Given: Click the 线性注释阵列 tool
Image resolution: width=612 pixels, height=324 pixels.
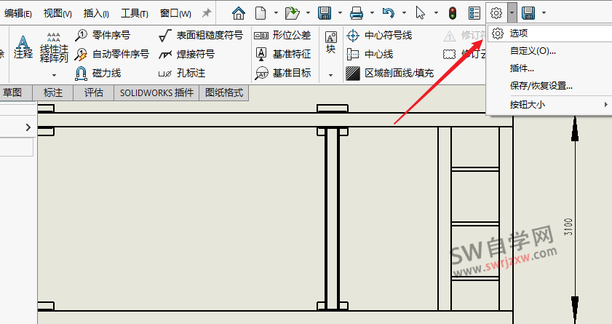Looking at the screenshot, I should [x=54, y=47].
